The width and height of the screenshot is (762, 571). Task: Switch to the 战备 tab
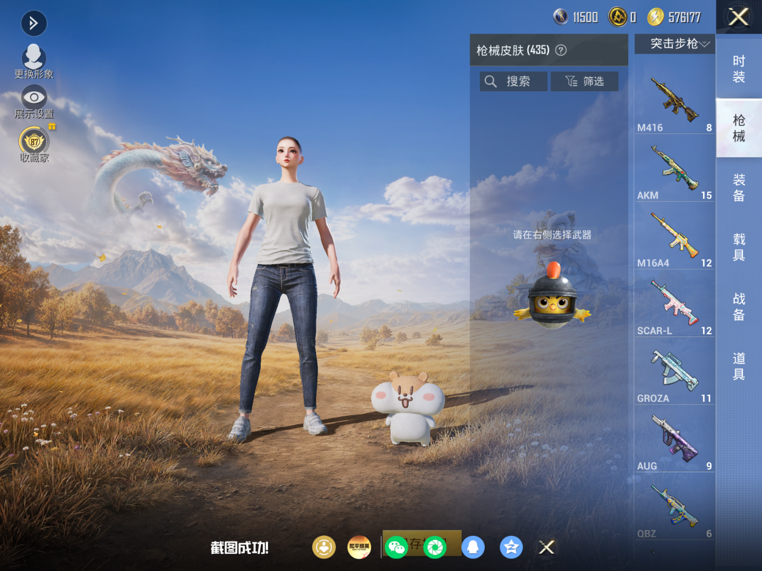click(739, 306)
